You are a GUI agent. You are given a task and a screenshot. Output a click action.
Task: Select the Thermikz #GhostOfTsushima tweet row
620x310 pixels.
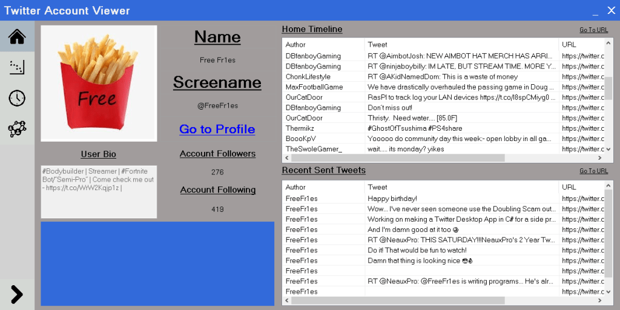pyautogui.click(x=424, y=128)
